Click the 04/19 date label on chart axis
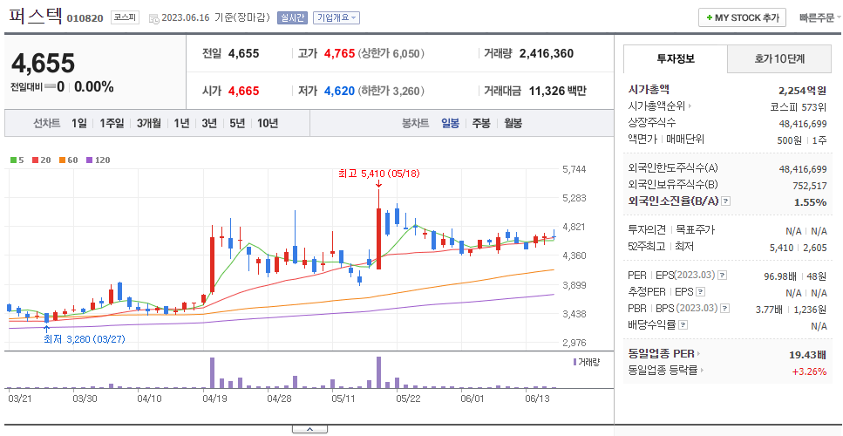Viewport: 843px width, 436px height. click(x=214, y=399)
